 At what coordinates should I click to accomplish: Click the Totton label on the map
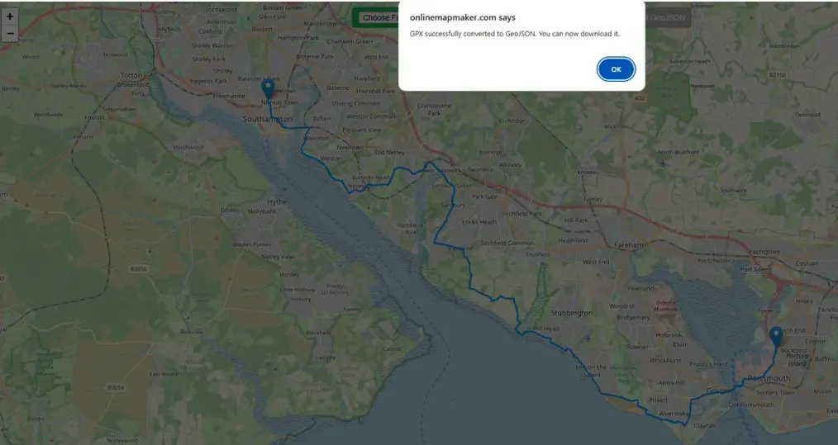pyautogui.click(x=131, y=75)
